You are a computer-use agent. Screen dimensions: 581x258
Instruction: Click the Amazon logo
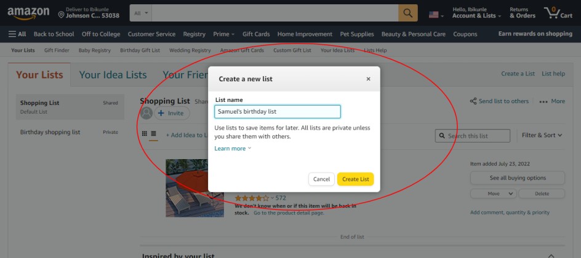(x=28, y=14)
